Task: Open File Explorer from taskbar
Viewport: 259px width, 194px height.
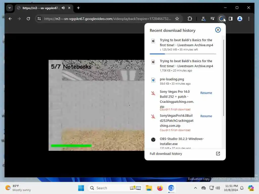Action: coord(149,188)
